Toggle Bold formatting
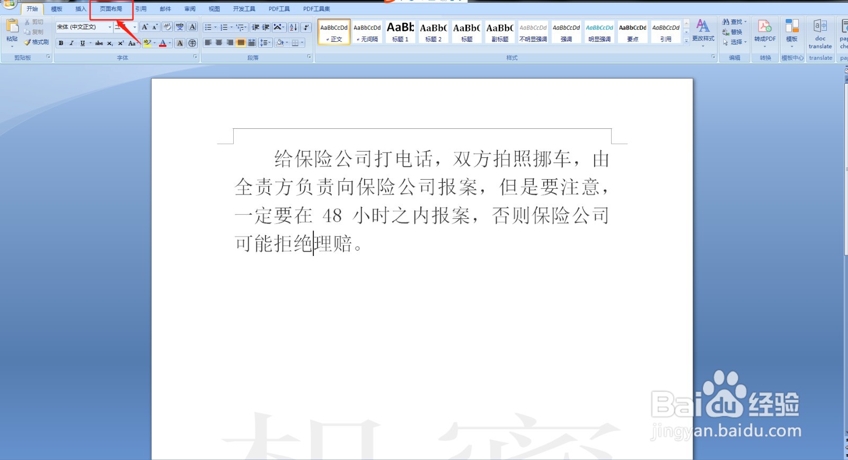 (61, 43)
